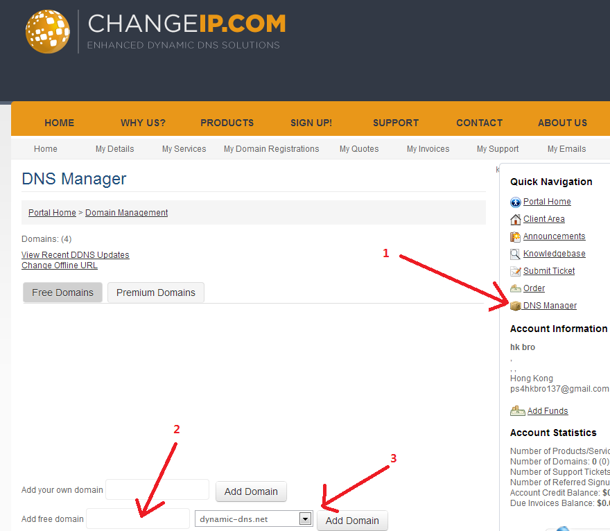610x531 pixels.
Task: Click Enhanced Dynamic DNS Solutions tagline
Action: pos(183,45)
